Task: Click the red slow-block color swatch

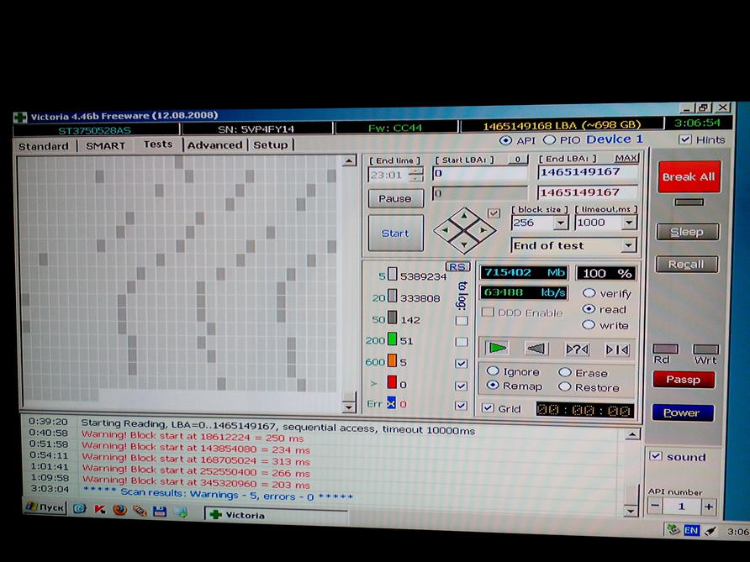Action: (392, 382)
